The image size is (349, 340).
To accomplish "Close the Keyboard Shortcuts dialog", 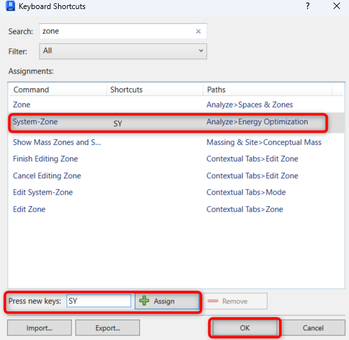I will pyautogui.click(x=337, y=6).
